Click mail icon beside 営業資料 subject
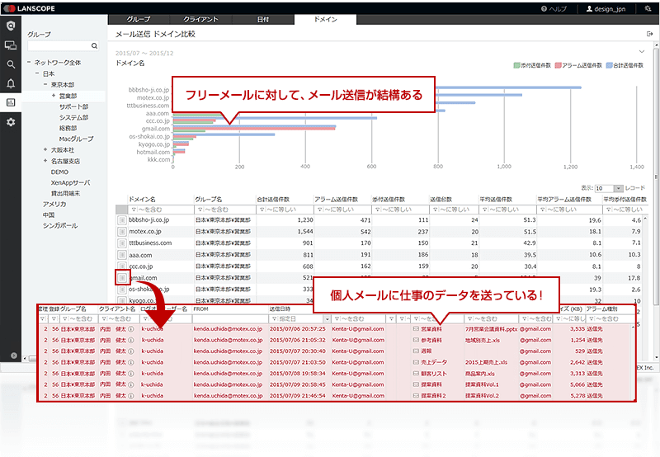 coord(416,329)
